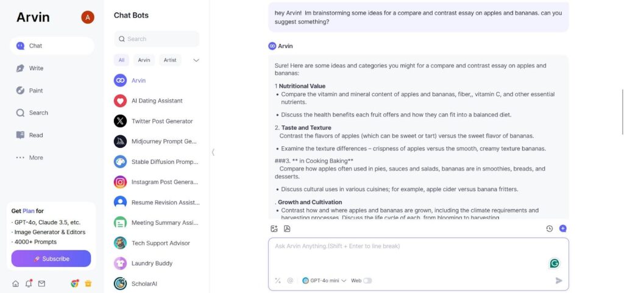Click the send arrow icon
Image resolution: width=624 pixels, height=293 pixels.
point(559,281)
